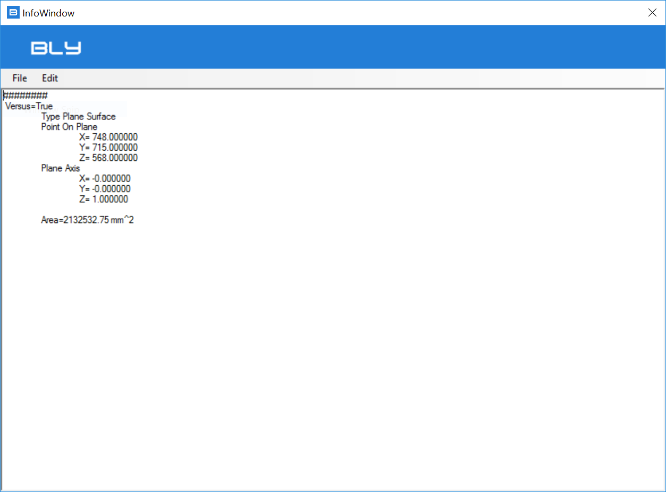Click the 'X= 748.000000' value
The width and height of the screenshot is (666, 492).
coord(108,137)
